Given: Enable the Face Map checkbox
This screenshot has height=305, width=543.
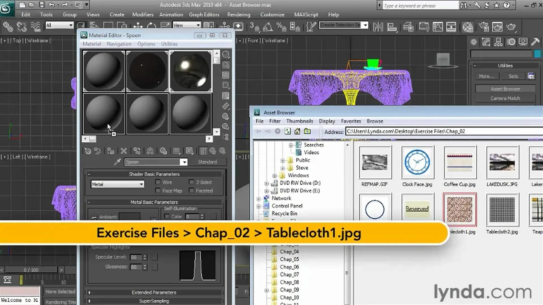Looking at the screenshot, I should click(x=158, y=191).
